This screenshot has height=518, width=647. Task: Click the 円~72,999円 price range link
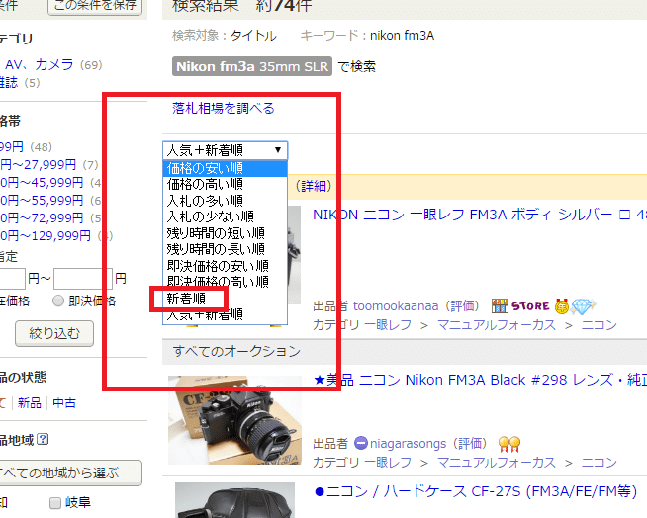click(42, 218)
